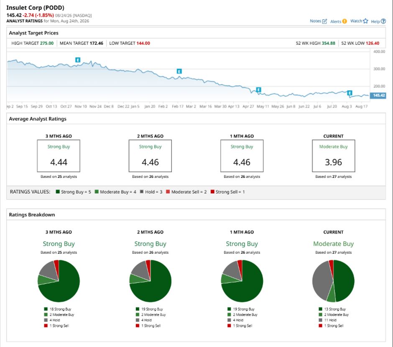Click 11 Hold legend swatch
The width and height of the screenshot is (393, 347).
tap(320, 320)
